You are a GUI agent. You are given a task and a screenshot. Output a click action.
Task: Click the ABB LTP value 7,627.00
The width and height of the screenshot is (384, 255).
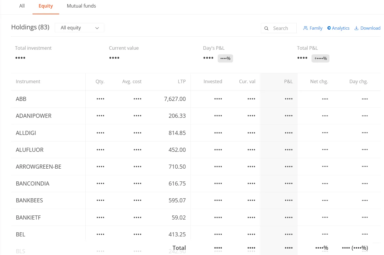pos(175,99)
